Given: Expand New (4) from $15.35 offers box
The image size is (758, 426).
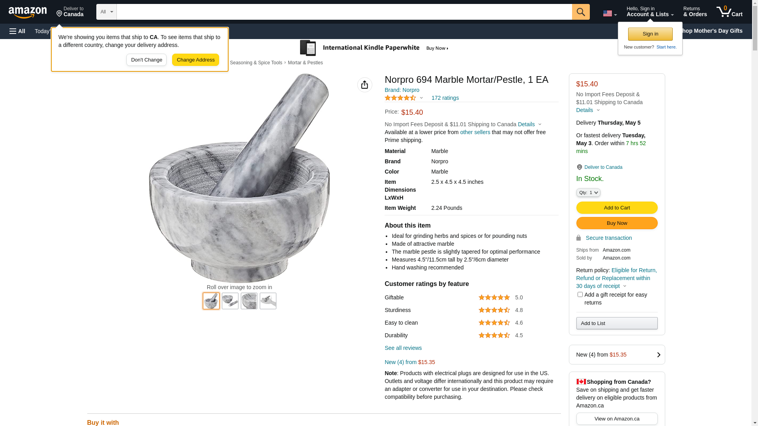Looking at the screenshot, I should click(x=617, y=355).
